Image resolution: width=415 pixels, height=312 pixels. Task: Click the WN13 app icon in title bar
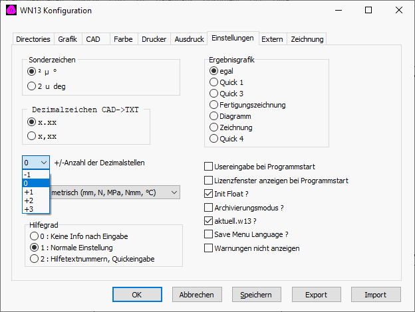tap(11, 11)
